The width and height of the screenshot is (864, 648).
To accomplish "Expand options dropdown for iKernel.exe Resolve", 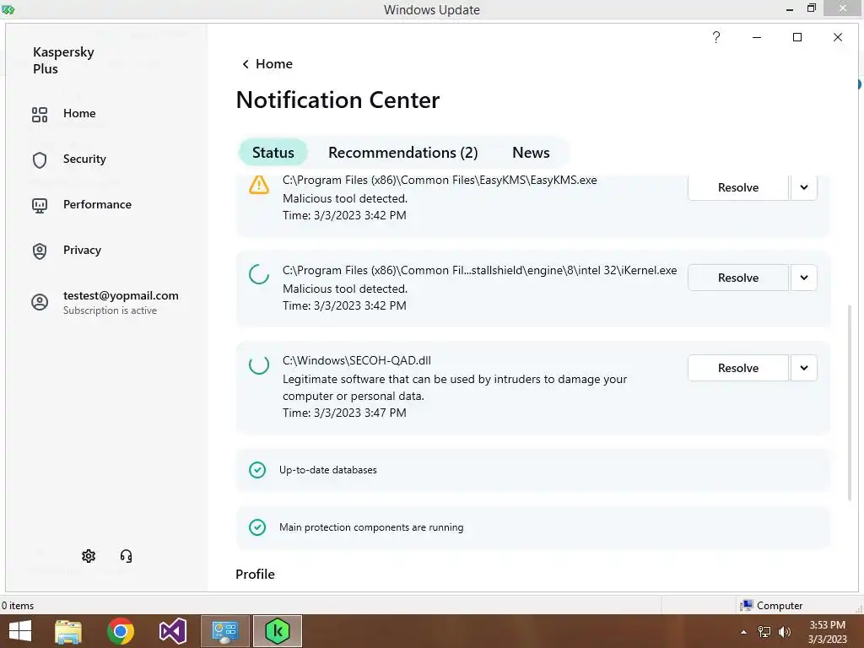I will 804,278.
